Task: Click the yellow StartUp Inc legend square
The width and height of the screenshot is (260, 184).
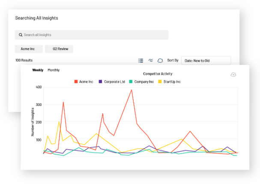Action: point(160,81)
